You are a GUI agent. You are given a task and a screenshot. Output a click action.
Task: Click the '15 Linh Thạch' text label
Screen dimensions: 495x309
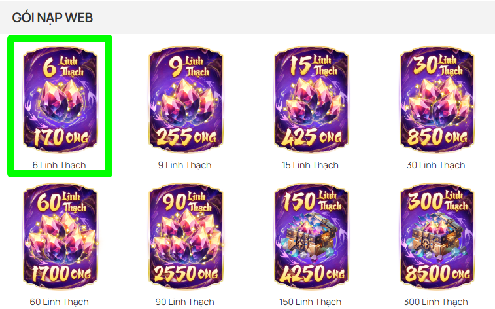pyautogui.click(x=311, y=165)
